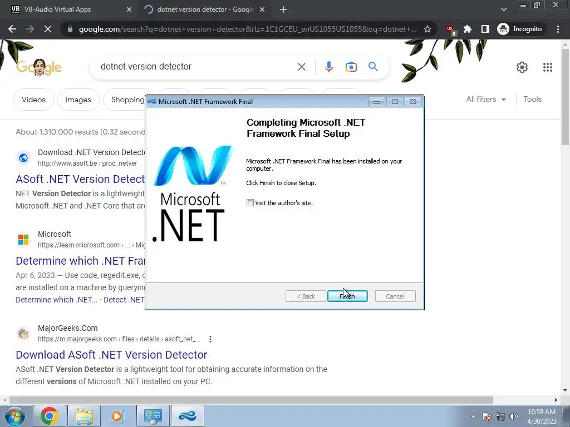Click the MajorGeeks favicon in results
This screenshot has height=427, width=570.
point(23,334)
